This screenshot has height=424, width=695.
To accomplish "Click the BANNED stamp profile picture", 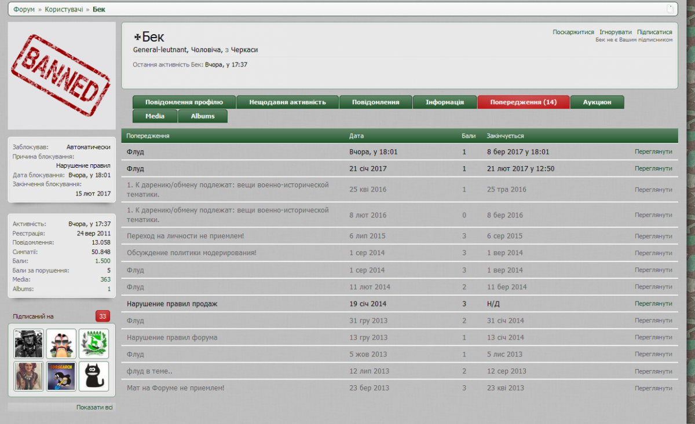I will 61,75.
